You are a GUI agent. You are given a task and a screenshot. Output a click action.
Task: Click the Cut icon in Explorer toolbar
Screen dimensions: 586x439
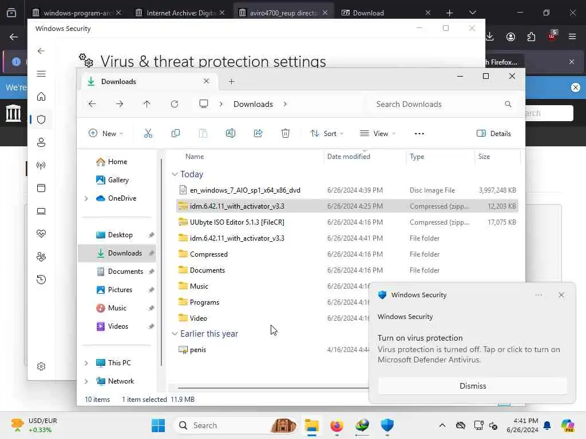[148, 133]
